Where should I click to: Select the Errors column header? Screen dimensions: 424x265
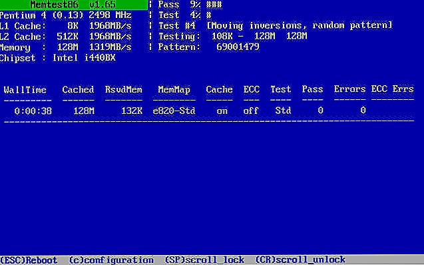click(x=349, y=89)
